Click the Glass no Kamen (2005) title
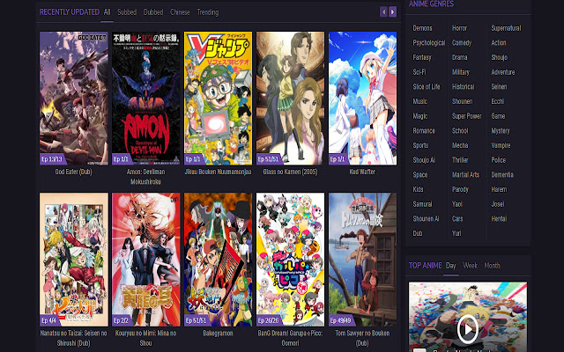The image size is (564, 352). 290,172
